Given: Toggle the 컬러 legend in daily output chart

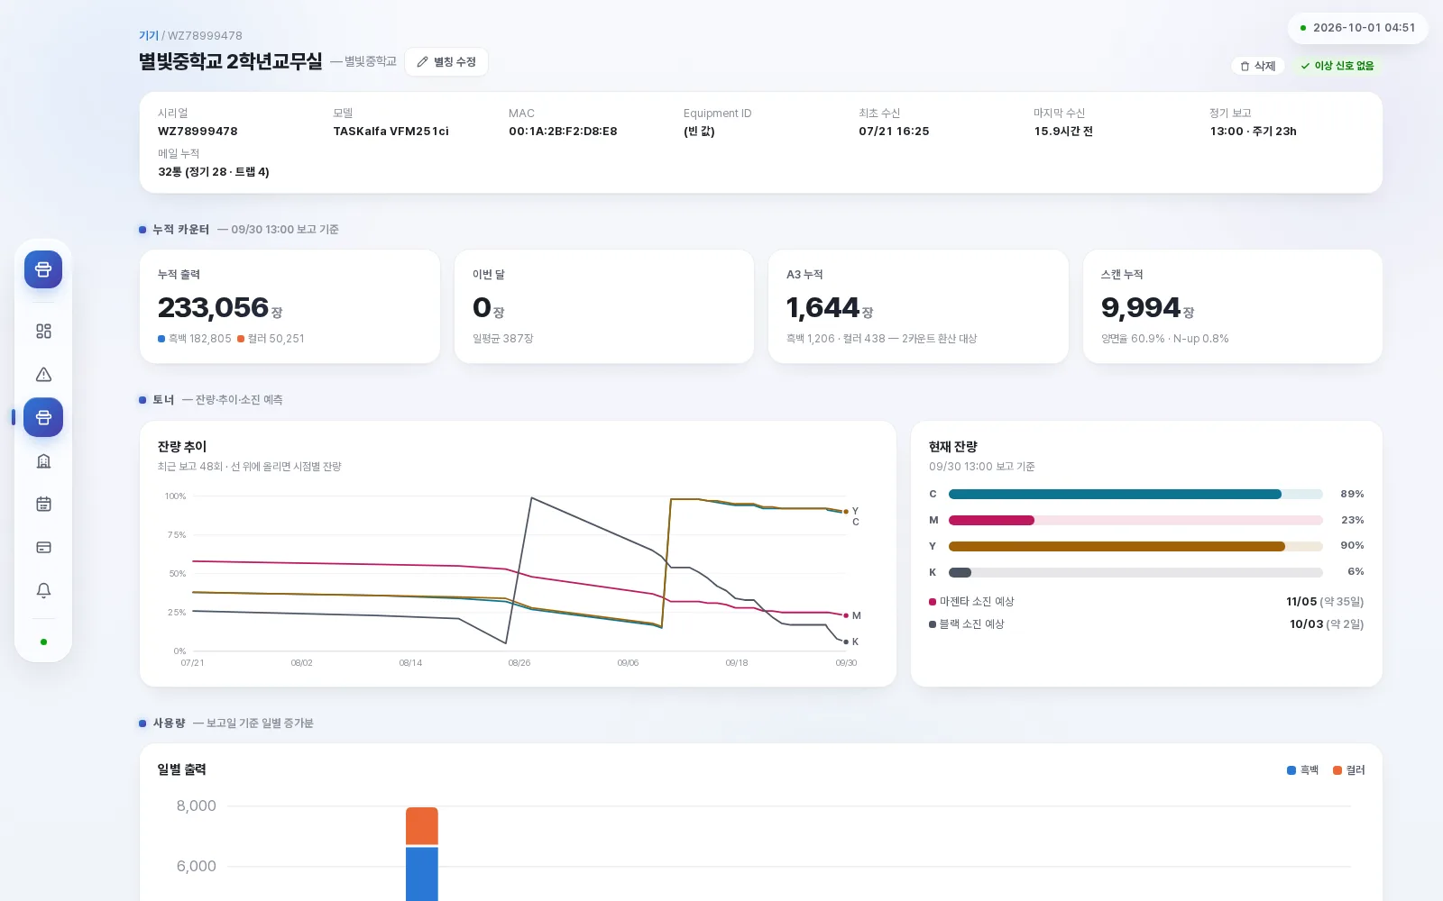Looking at the screenshot, I should coord(1348,770).
